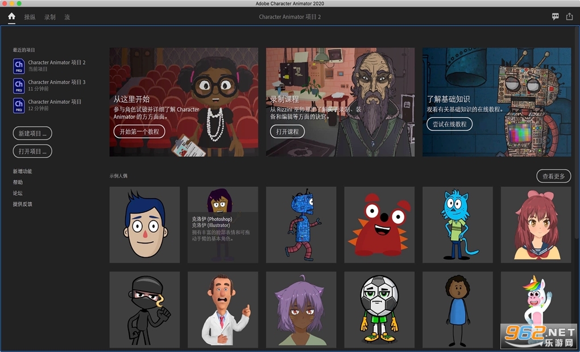Switch to the 流 workspace tab
580x352 pixels.
point(67,17)
